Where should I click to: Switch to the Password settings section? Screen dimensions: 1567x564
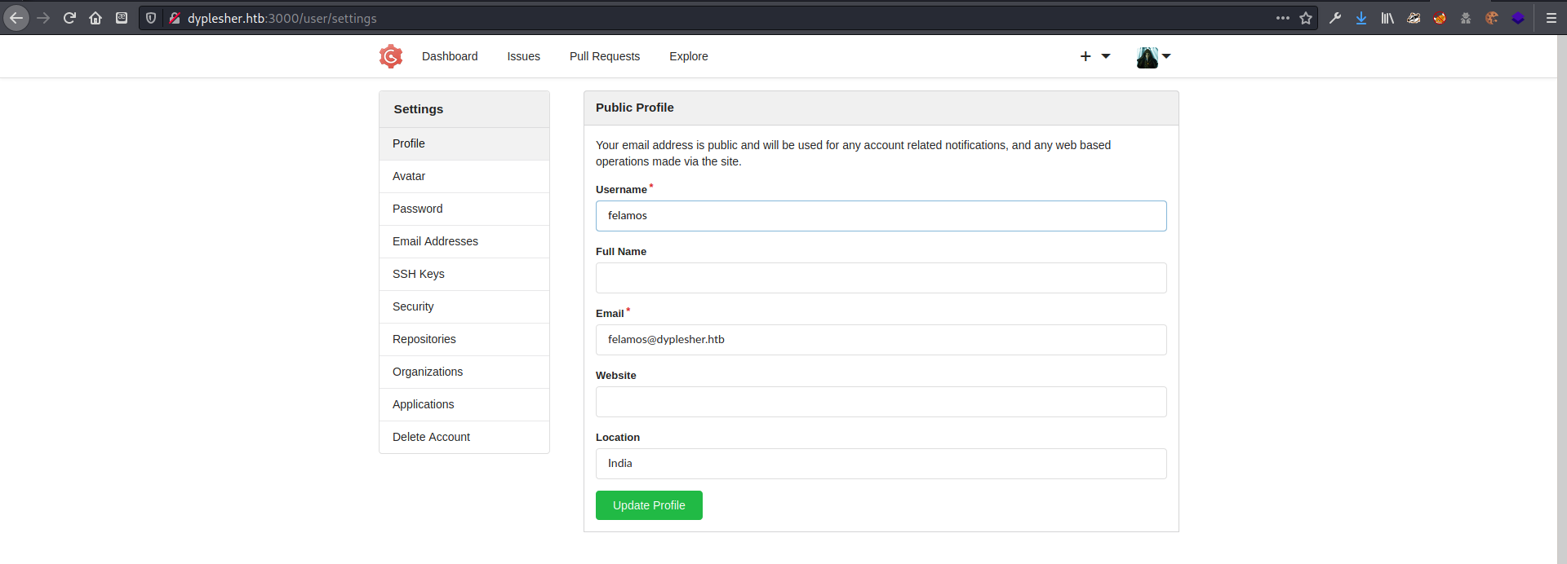(x=418, y=209)
